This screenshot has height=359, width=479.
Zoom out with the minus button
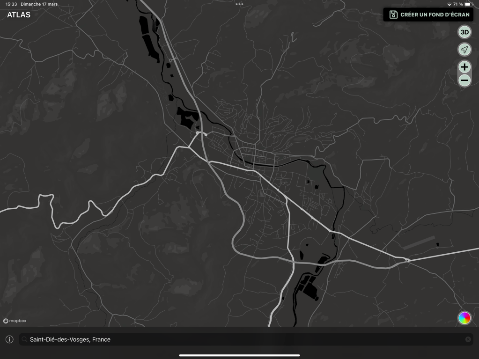click(464, 81)
